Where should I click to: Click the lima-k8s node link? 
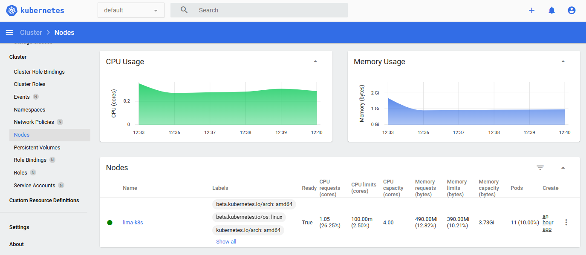click(133, 222)
